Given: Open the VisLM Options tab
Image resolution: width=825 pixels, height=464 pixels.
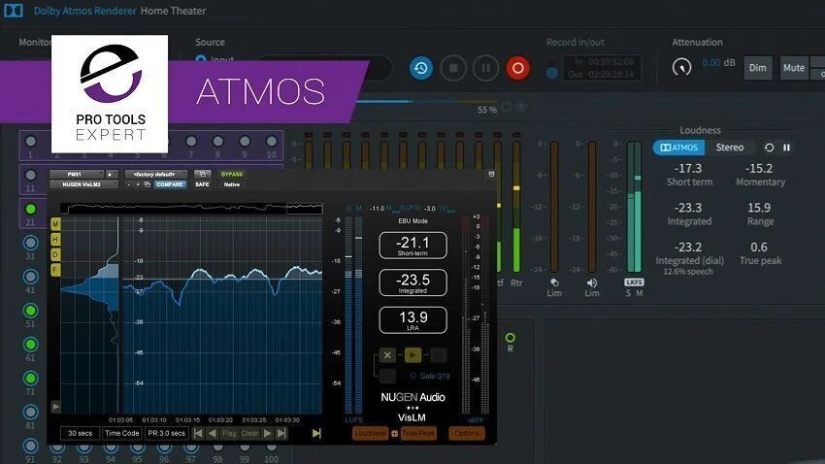Looking at the screenshot, I should (x=467, y=433).
